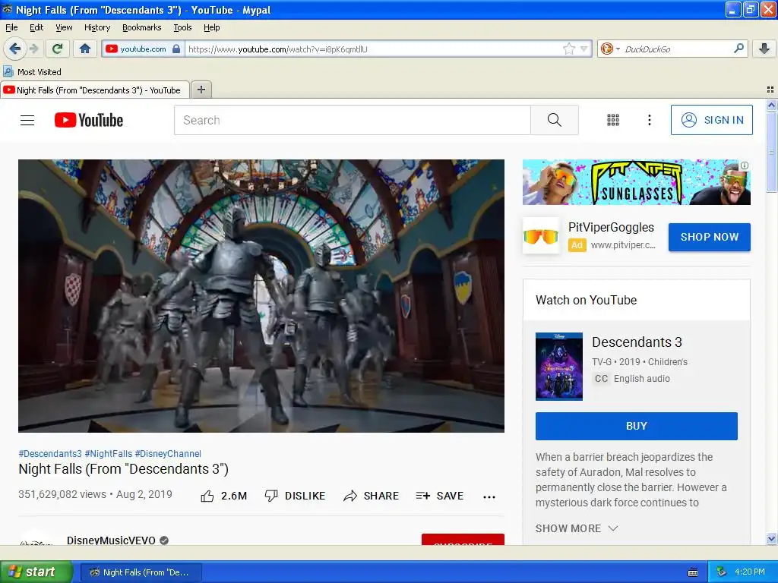The image size is (778, 583).
Task: Click the YouTube search magnifier button
Action: tap(554, 120)
